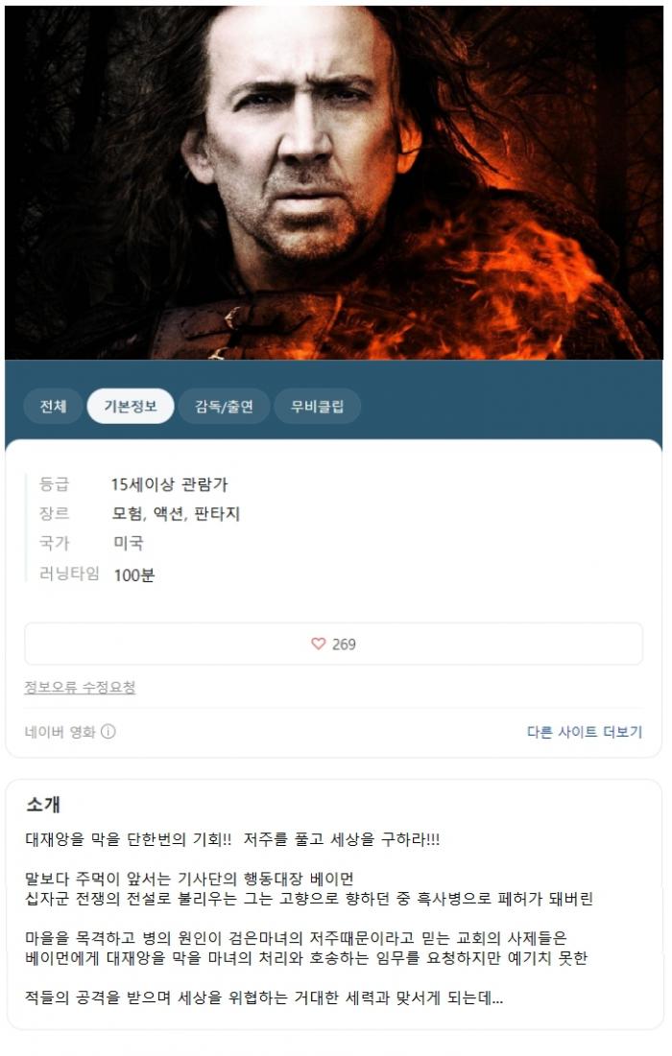Go to the 무비클립 tab
672x1056 pixels.
[318, 406]
